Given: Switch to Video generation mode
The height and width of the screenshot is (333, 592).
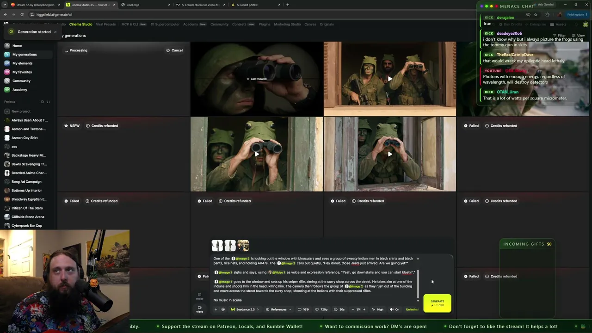Looking at the screenshot, I should (x=200, y=309).
